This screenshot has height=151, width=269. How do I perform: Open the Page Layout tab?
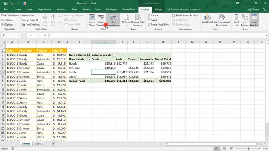tap(45, 10)
